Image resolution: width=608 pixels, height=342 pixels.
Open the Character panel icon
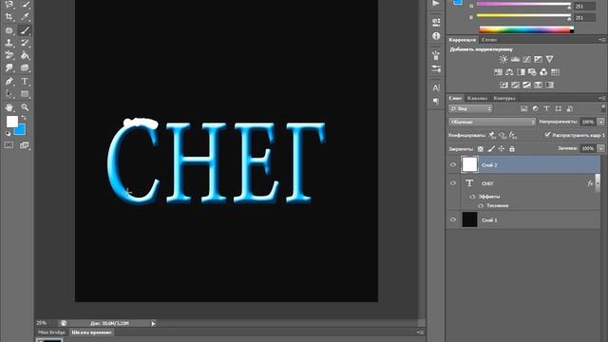click(436, 88)
